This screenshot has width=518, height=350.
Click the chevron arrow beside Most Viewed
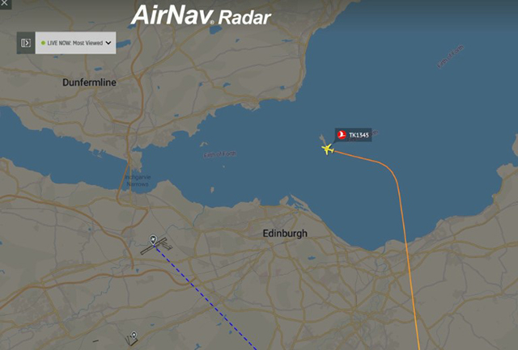108,43
